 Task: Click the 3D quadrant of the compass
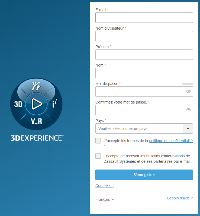click(x=18, y=104)
